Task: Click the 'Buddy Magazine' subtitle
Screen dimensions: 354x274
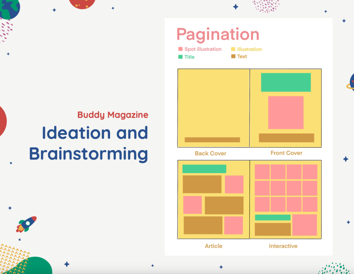Action: (x=113, y=115)
